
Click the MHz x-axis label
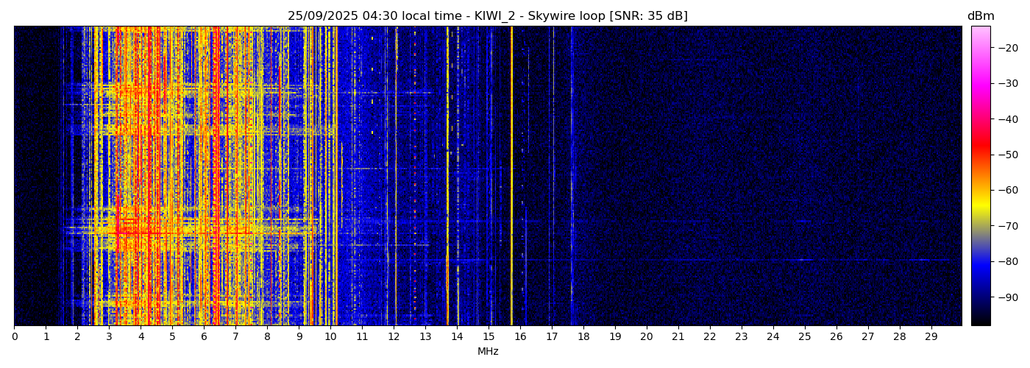488,352
